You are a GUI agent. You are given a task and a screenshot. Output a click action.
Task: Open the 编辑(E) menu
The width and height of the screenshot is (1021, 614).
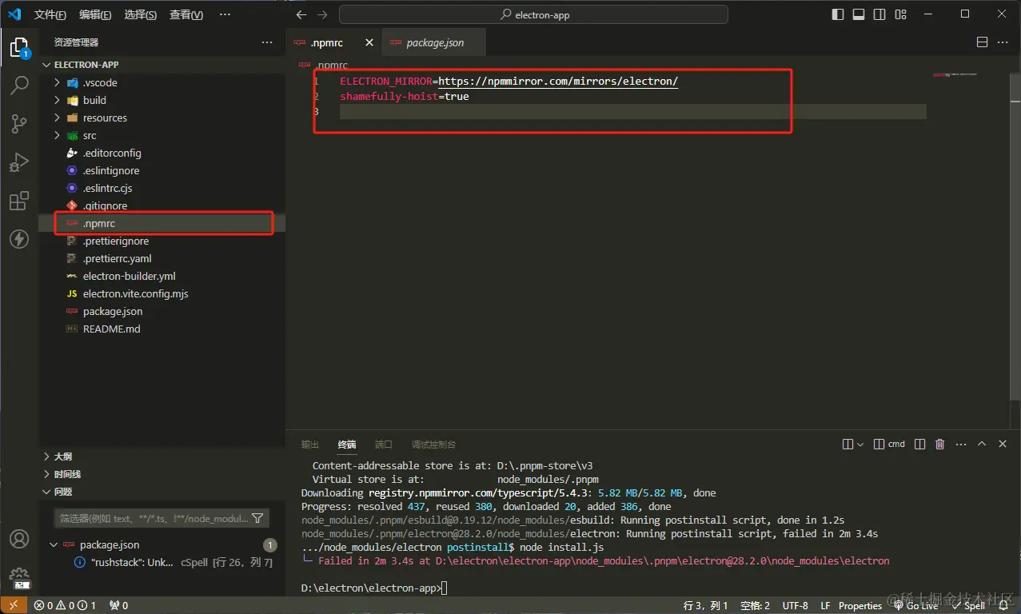coord(95,14)
